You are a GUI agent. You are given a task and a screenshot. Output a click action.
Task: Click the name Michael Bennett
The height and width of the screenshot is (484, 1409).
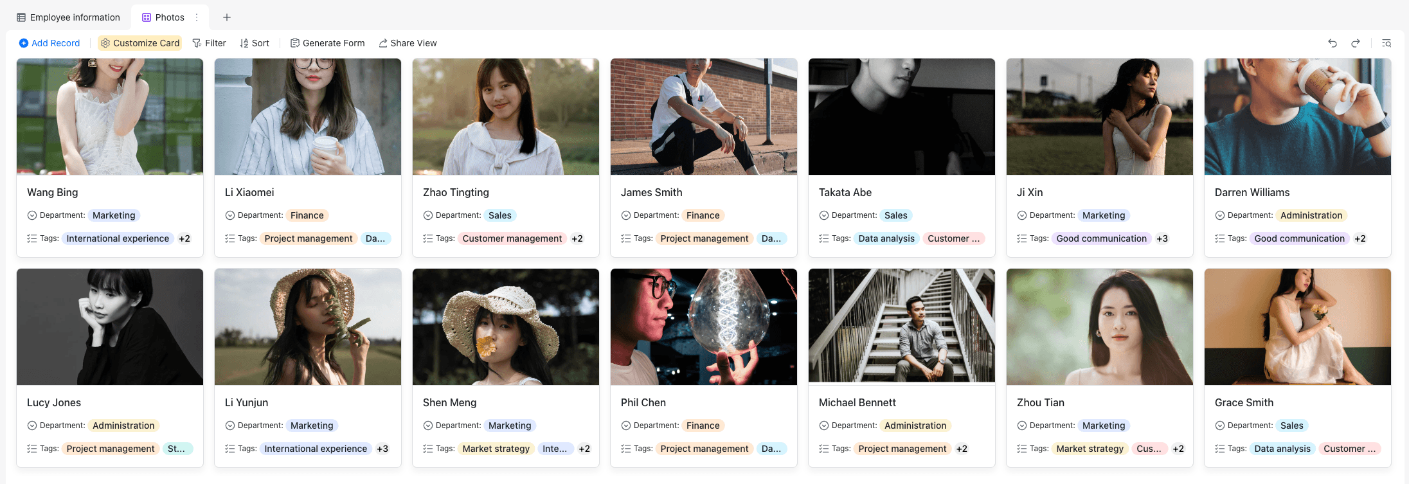857,402
